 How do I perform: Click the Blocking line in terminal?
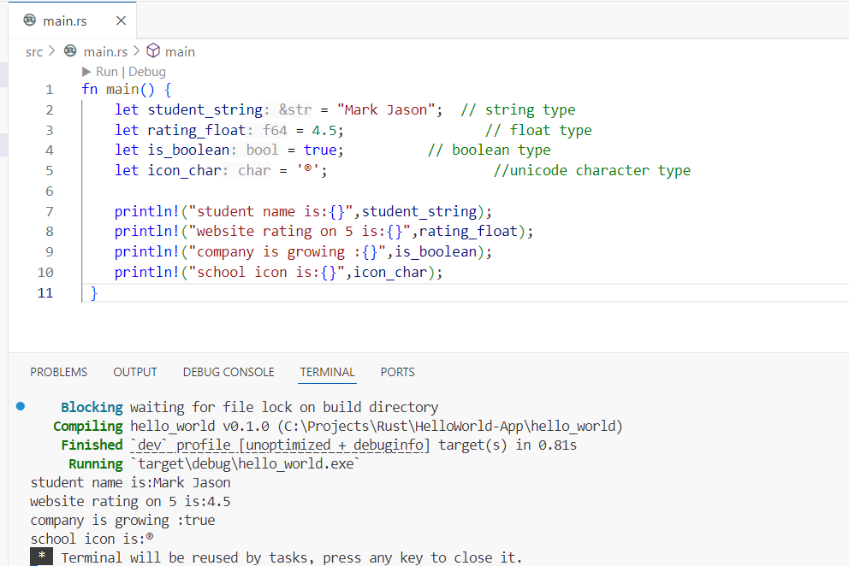click(249, 407)
